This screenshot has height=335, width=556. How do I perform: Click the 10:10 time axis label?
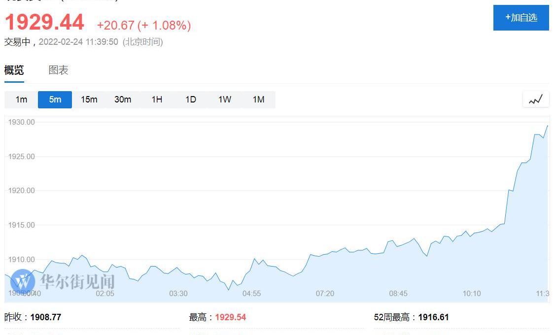pos(471,293)
